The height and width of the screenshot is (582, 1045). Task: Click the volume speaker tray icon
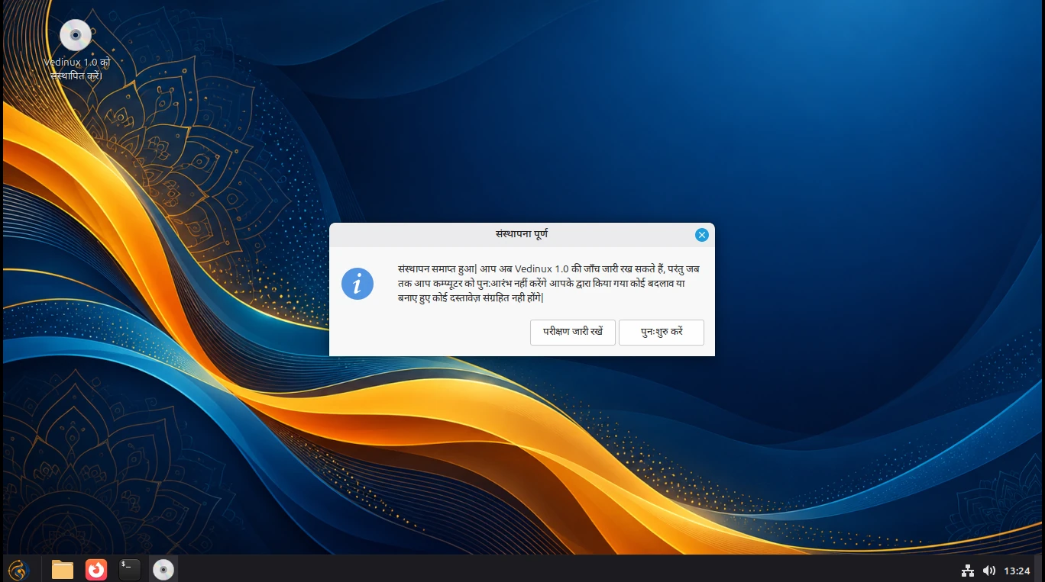989,571
